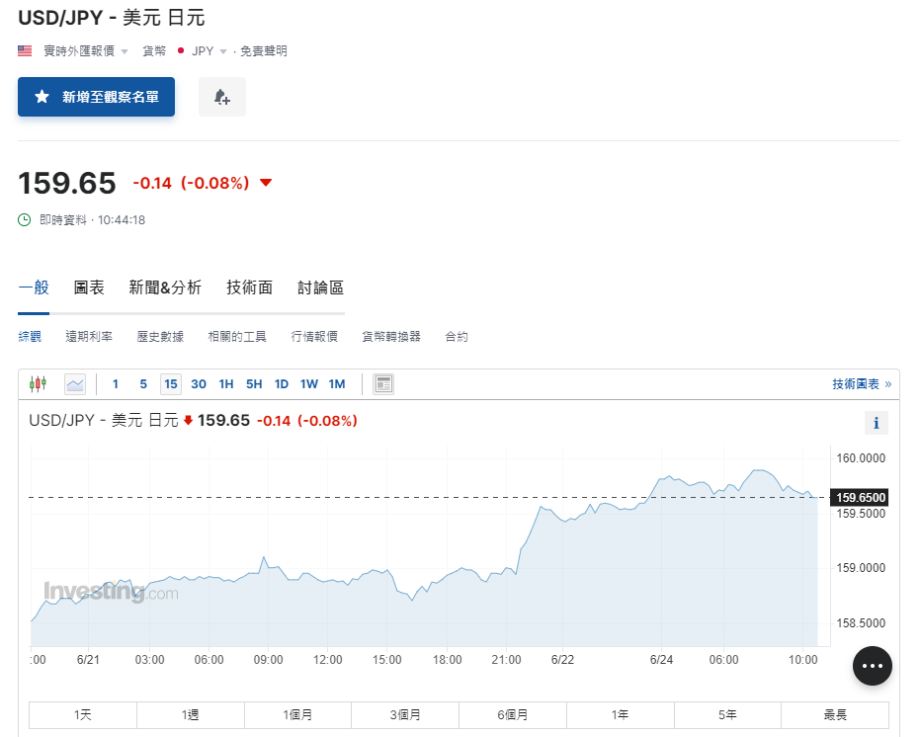Toggle the 1H chart timeframe
Screen dimensions: 921x737
(x=225, y=383)
